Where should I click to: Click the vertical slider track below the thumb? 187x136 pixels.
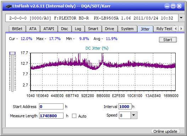pos(12,73)
